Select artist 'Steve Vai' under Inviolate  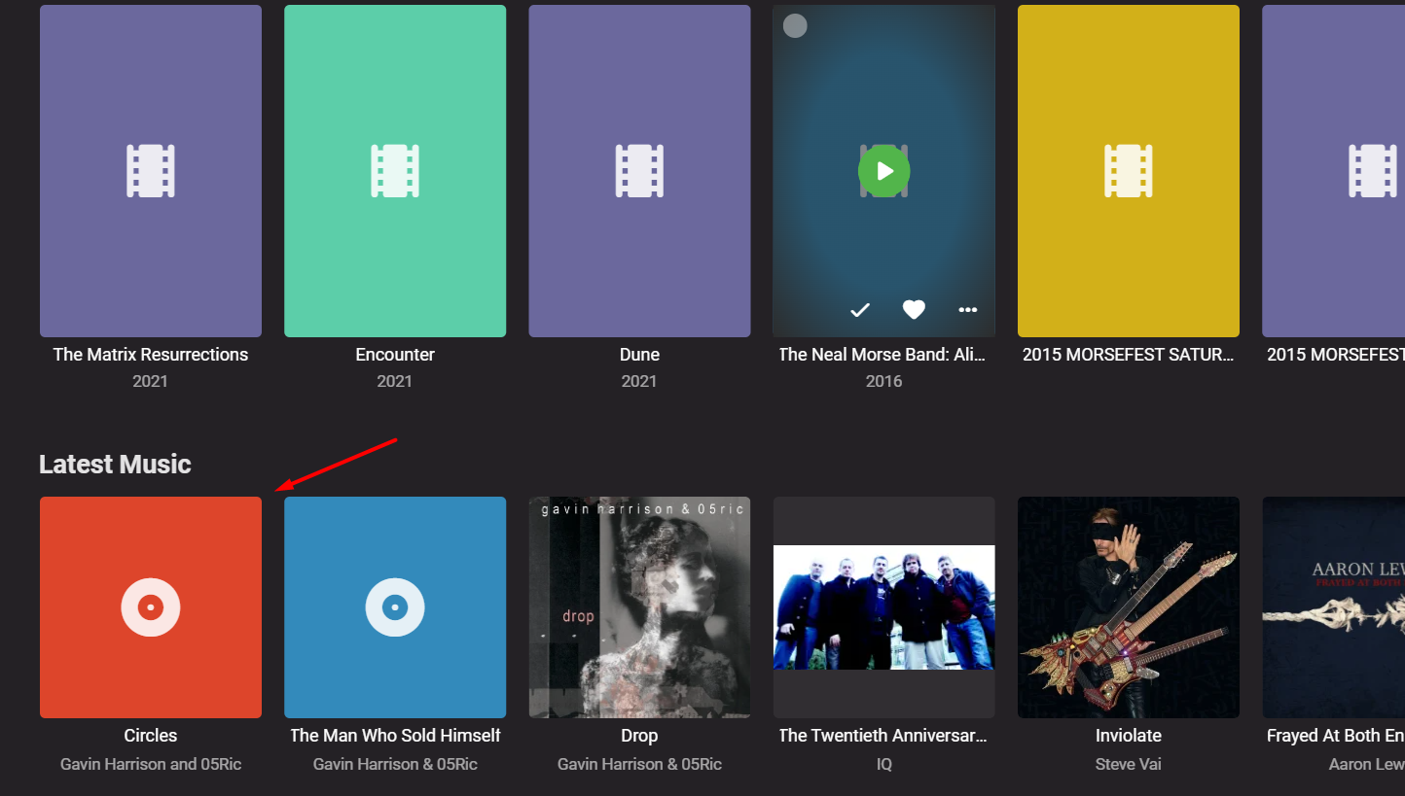pos(1129,764)
